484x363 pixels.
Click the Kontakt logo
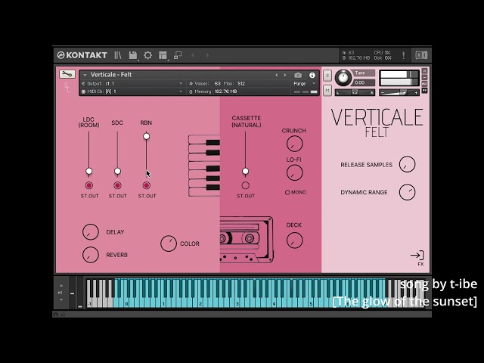tap(82, 55)
